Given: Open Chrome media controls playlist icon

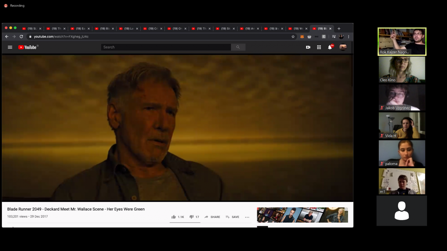Looking at the screenshot, I should pyautogui.click(x=334, y=37).
